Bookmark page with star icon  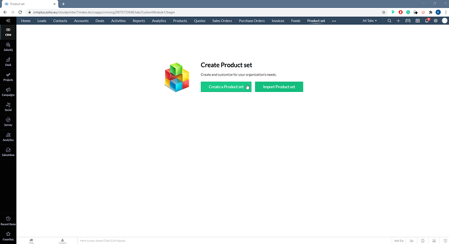point(384,12)
